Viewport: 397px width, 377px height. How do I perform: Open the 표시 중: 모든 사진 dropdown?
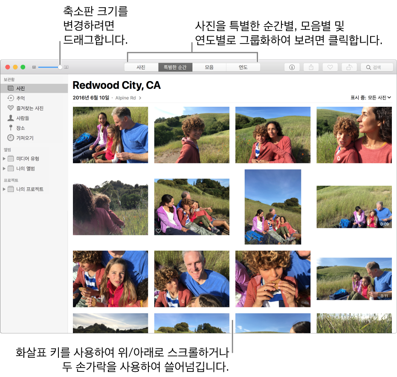[370, 98]
